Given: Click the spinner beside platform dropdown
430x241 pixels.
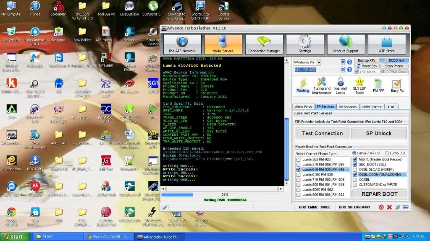Looking at the screenshot, I should click(343, 62).
